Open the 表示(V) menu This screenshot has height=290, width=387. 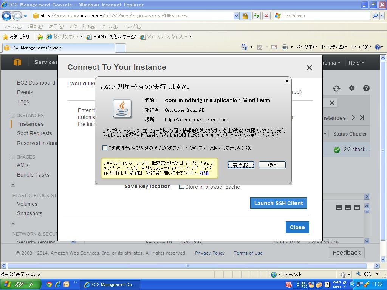click(x=56, y=26)
